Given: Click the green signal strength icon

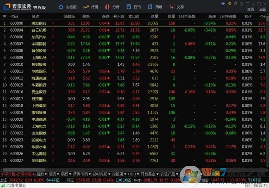Looking at the screenshot, I should coord(3,185).
